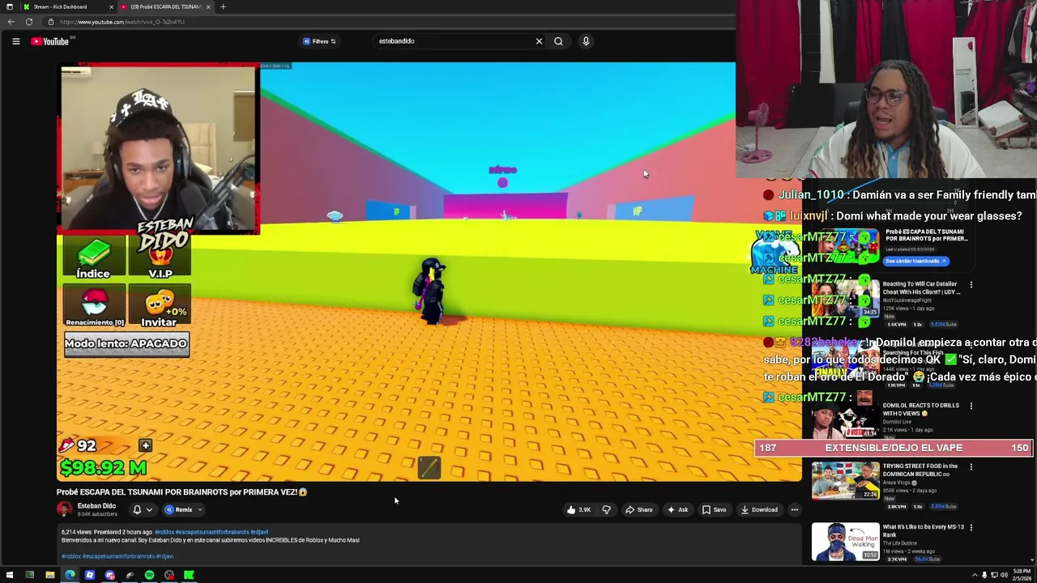Open Microsoft Edge taskbar icon
The width and height of the screenshot is (1037, 583).
click(70, 575)
